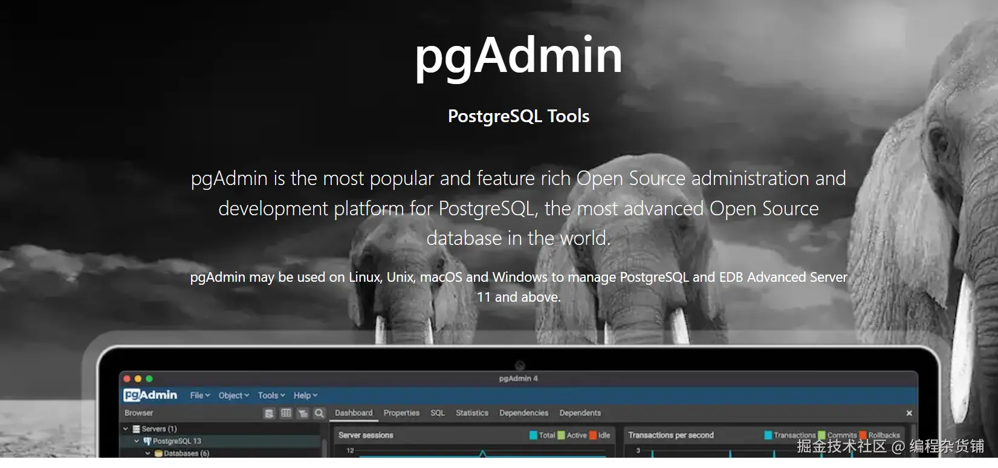
Task: Open the SQL tab
Action: [438, 413]
